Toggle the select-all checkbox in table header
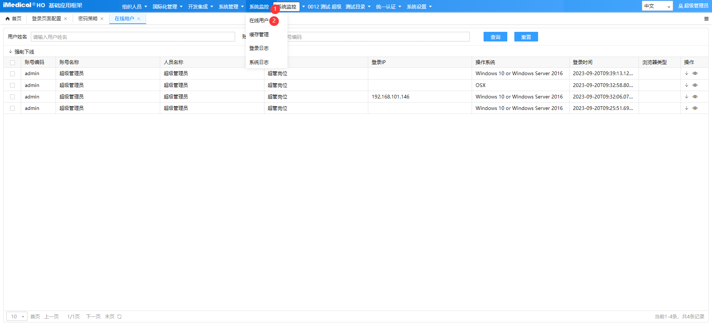The width and height of the screenshot is (712, 325). (x=13, y=63)
